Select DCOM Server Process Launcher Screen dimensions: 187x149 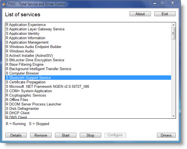tap(88, 104)
